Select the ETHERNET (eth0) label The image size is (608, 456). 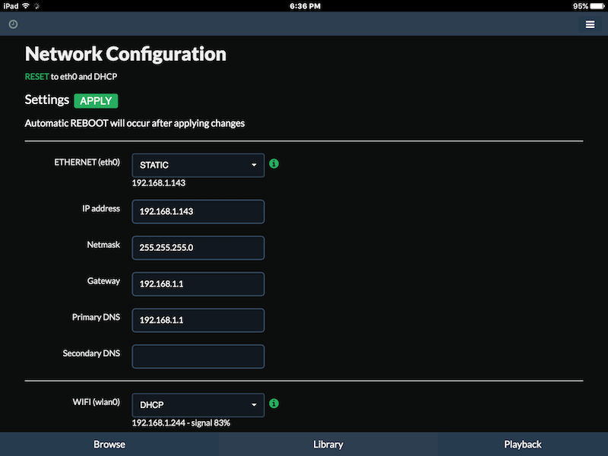(x=87, y=162)
